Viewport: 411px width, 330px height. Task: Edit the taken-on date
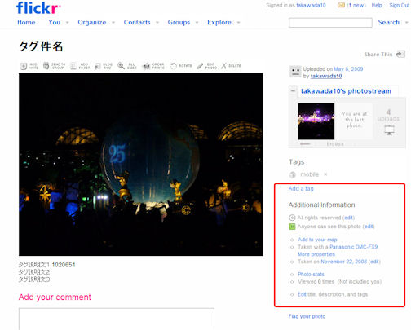point(374,262)
